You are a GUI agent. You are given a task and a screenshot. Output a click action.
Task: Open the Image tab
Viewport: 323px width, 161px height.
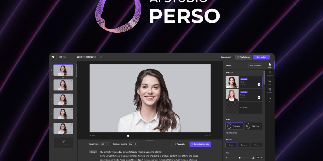pyautogui.click(x=270, y=82)
